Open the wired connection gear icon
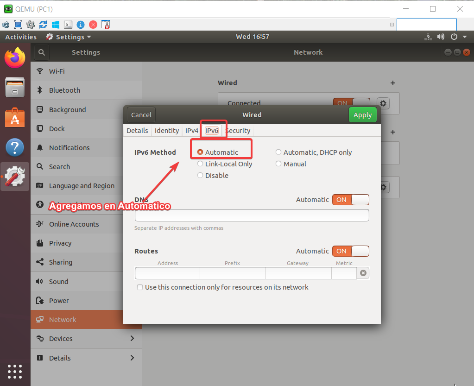Image resolution: width=474 pixels, height=386 pixels. pos(383,103)
